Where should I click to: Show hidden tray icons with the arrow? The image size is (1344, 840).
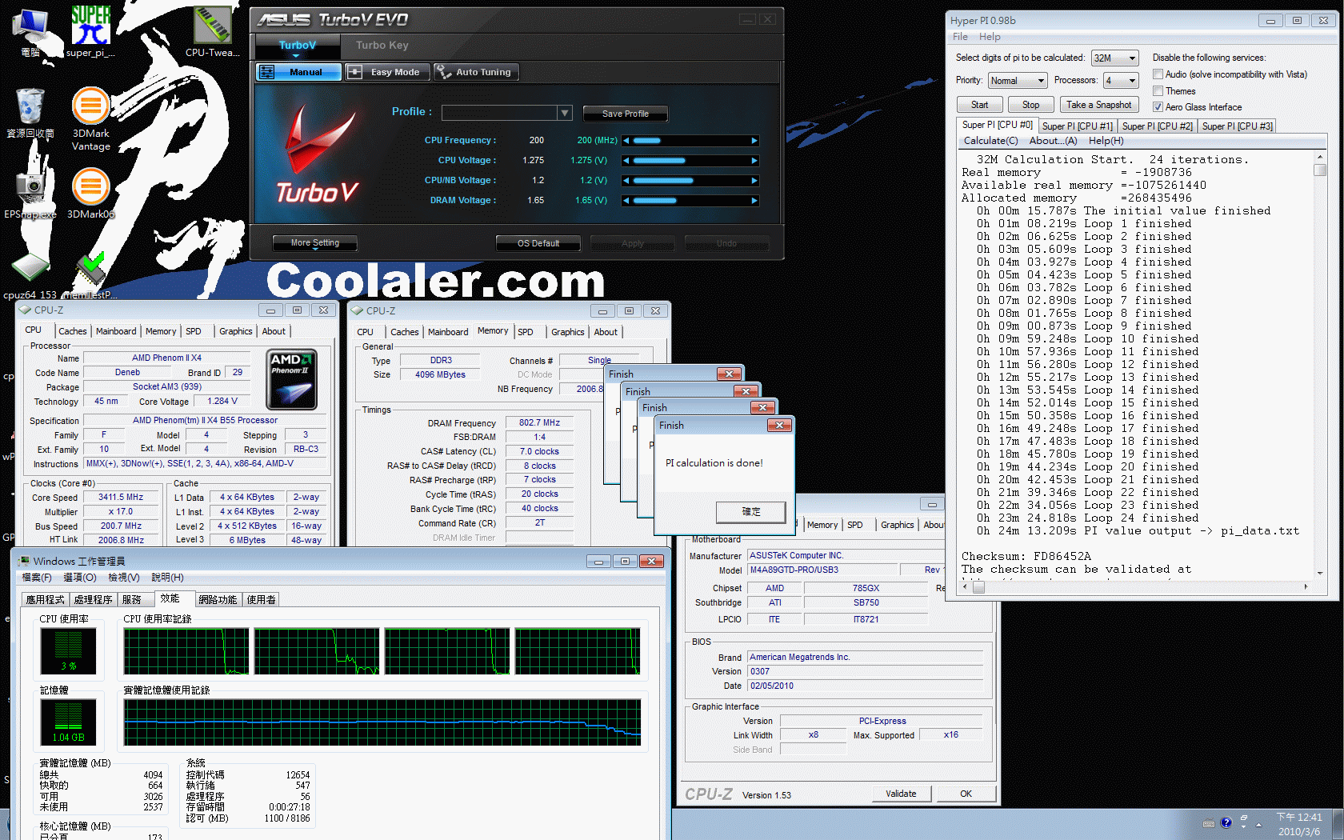[1258, 824]
